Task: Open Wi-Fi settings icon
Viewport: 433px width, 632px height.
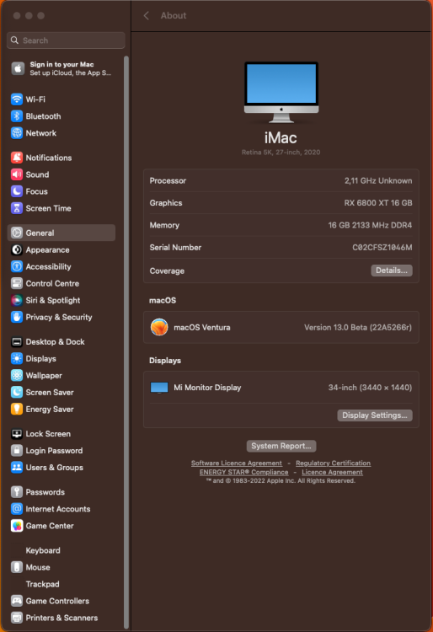Action: pos(17,99)
